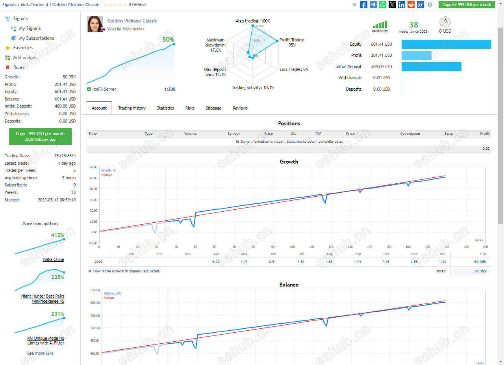Open Favorites in the sidebar
The height and width of the screenshot is (365, 504).
[23, 48]
